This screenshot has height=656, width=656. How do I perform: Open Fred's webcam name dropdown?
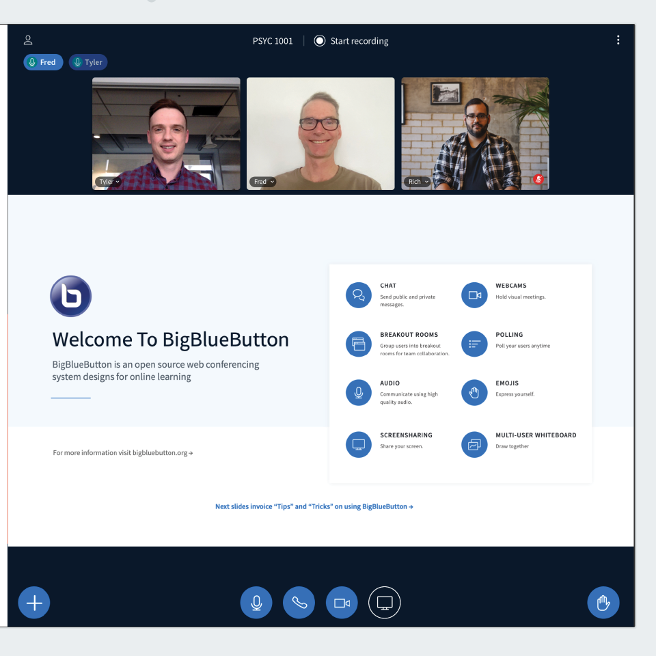[x=263, y=182]
